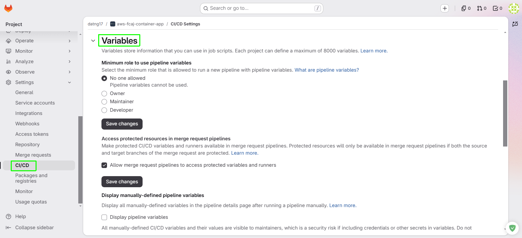This screenshot has height=238, width=522.
Task: Uncheck Allow merge request pipelines access checkbox
Action: coord(104,165)
